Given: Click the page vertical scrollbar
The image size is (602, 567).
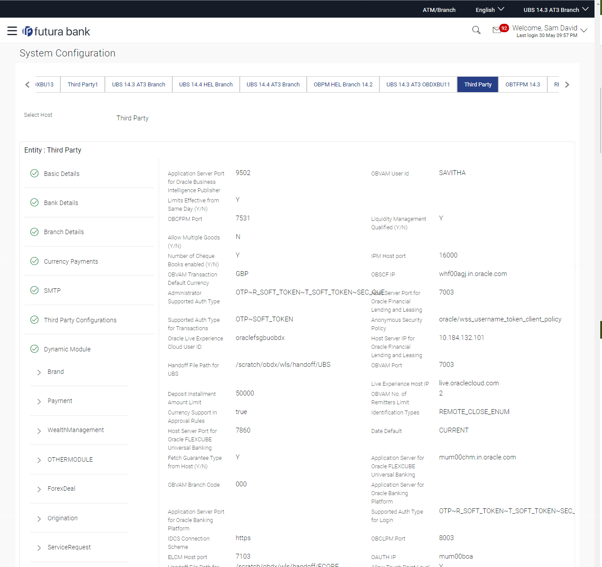Looking at the screenshot, I should coord(600,120).
